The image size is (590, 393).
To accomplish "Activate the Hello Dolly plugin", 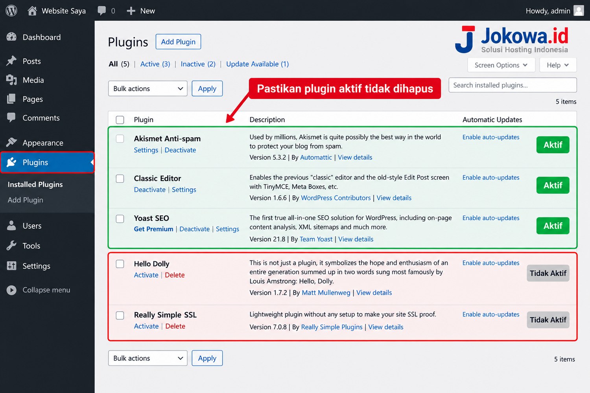I will pos(146,275).
